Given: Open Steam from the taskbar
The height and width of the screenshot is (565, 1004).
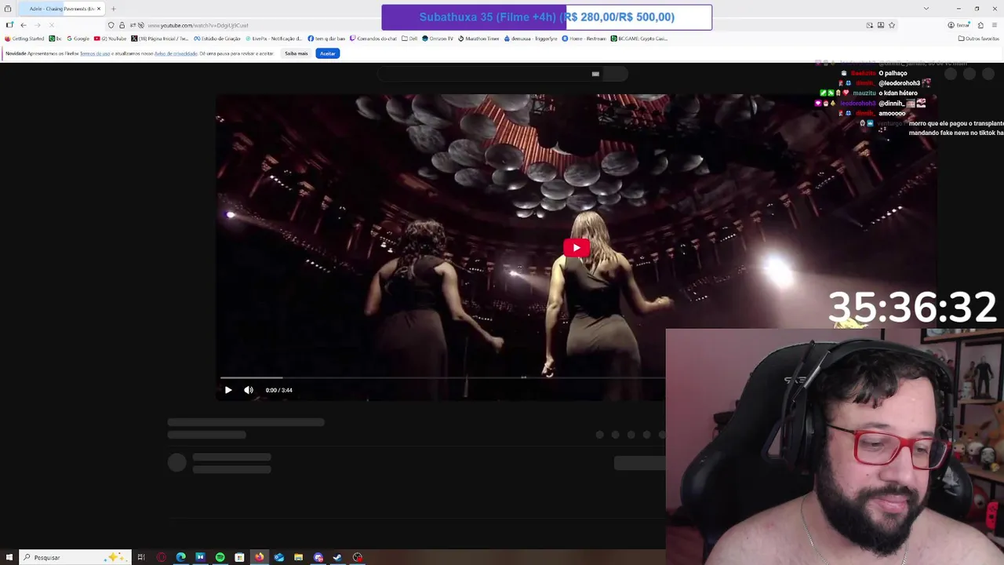Looking at the screenshot, I should click(x=337, y=557).
